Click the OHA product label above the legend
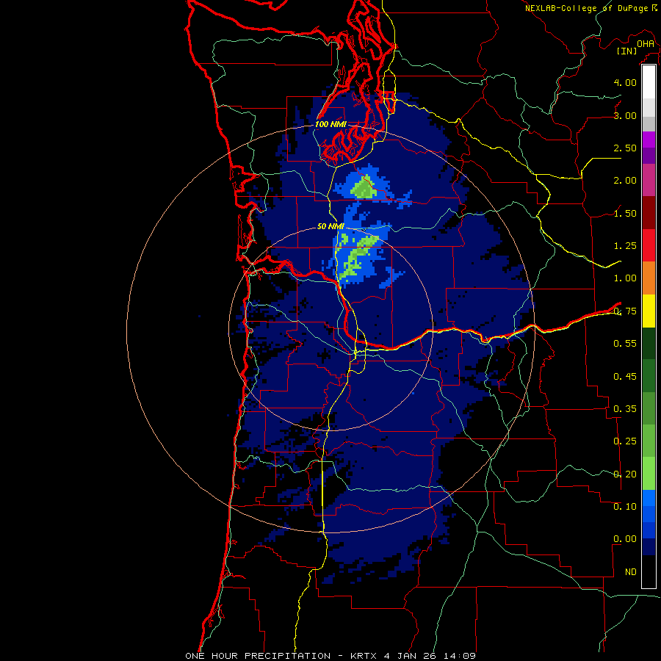The image size is (661, 661). click(646, 44)
